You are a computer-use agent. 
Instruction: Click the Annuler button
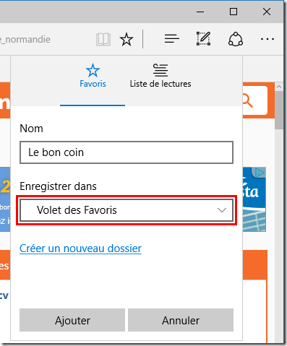(181, 320)
